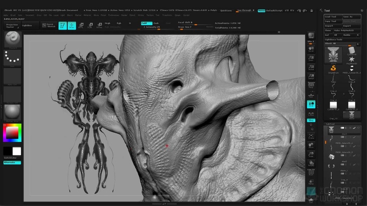Image resolution: width=367 pixels, height=206 pixels.
Task: Click Make PolyMesh3D button
Action: [x=347, y=30]
